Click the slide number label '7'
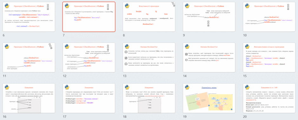Viewport: 298px width, 120px height. point(64,35)
